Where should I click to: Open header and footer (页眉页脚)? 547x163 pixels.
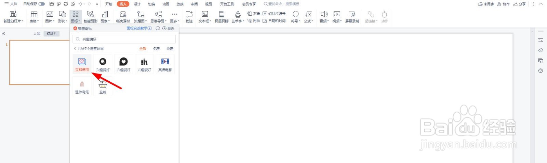pyautogui.click(x=222, y=16)
